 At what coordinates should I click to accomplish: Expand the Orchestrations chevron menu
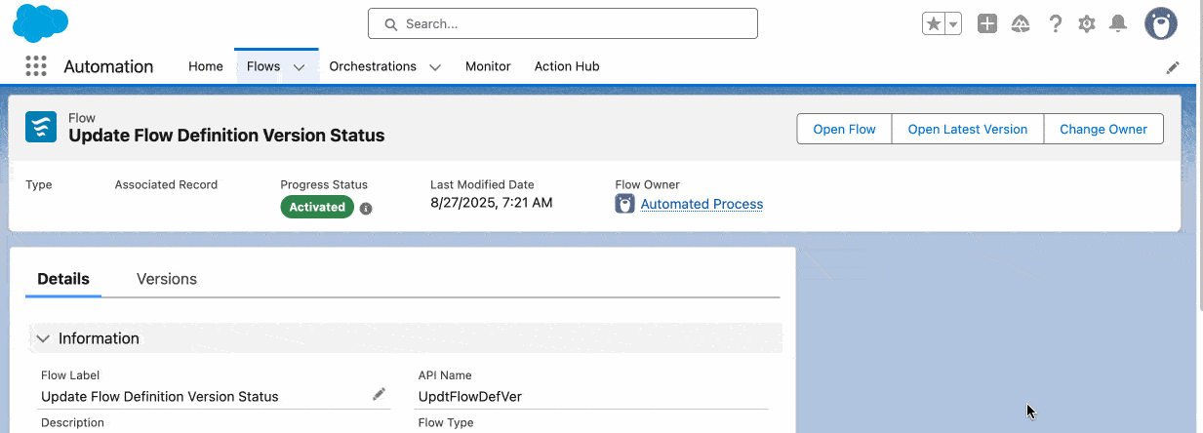[x=435, y=67]
